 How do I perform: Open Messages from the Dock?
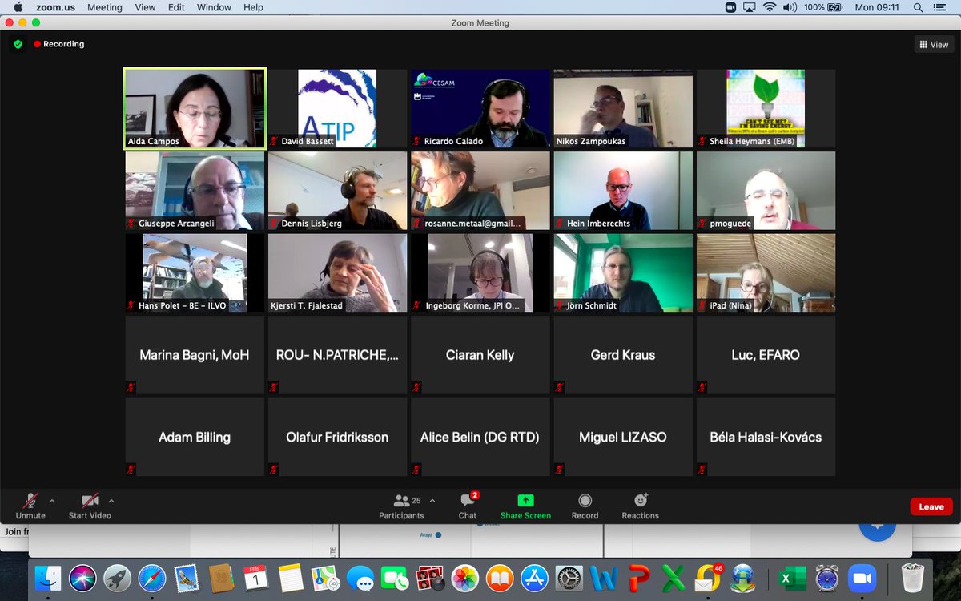point(360,578)
